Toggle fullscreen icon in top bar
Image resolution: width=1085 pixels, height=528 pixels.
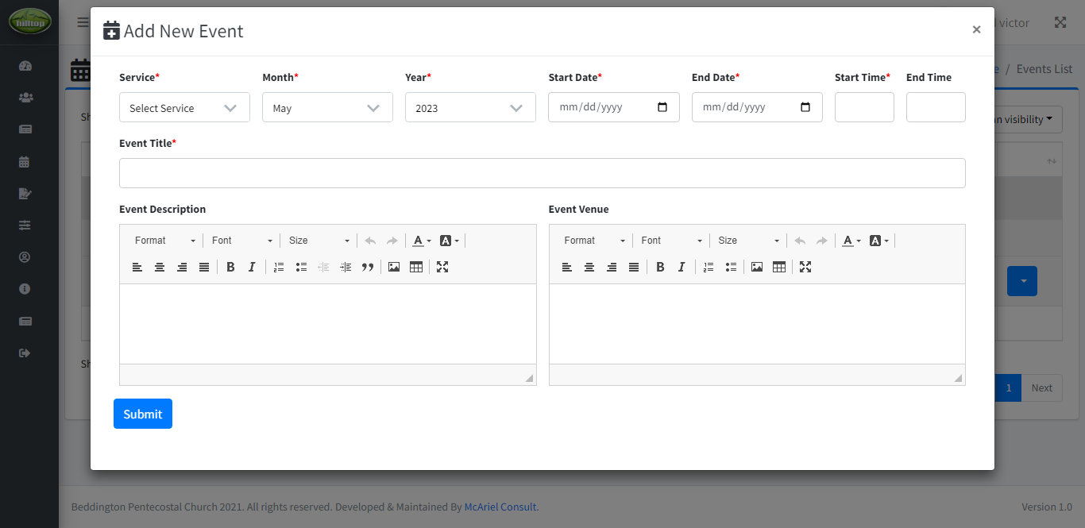[x=1060, y=22]
